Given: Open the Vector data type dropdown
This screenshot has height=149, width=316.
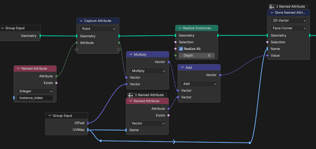Looking at the screenshot, I should [x=147, y=124].
